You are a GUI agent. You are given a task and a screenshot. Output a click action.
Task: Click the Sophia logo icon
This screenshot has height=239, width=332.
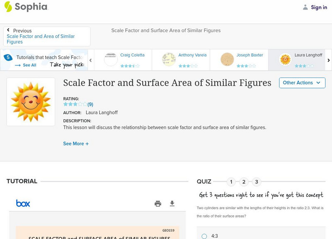tap(8, 7)
